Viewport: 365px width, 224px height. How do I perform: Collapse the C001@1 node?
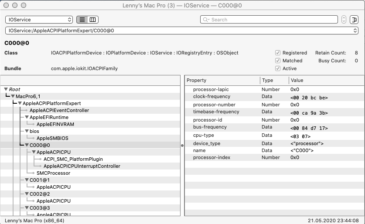click(27, 180)
